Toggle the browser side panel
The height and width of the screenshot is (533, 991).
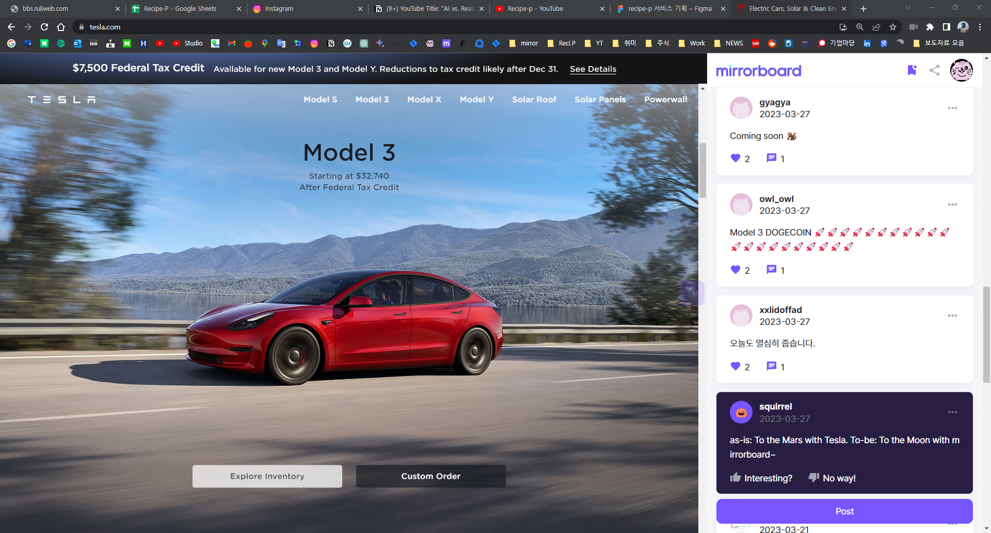tap(946, 27)
